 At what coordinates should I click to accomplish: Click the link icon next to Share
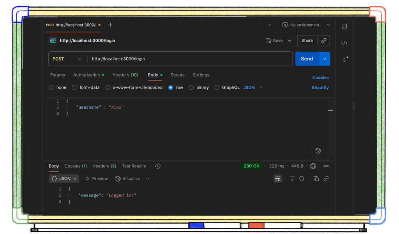(324, 40)
